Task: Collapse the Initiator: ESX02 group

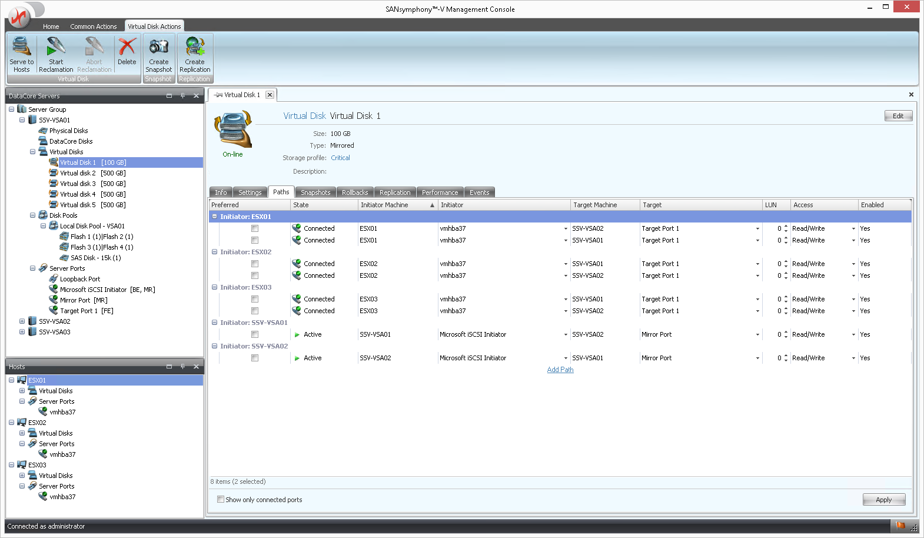Action: (x=214, y=252)
